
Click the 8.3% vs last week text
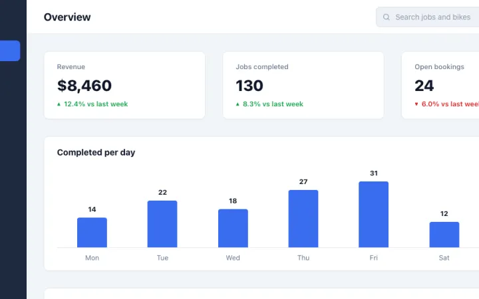[x=273, y=104]
